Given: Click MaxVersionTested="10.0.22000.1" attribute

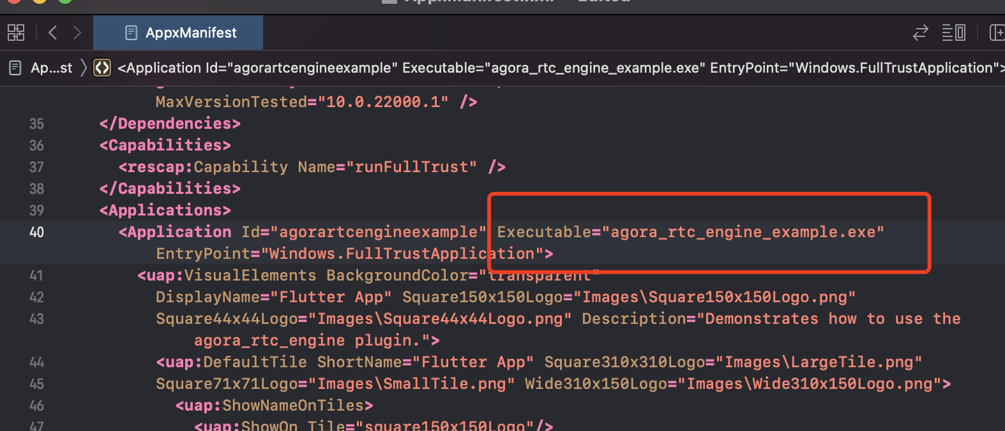Looking at the screenshot, I should [302, 102].
